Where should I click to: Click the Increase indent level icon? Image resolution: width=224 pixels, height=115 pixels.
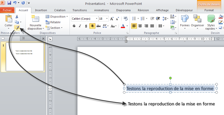point(158,19)
